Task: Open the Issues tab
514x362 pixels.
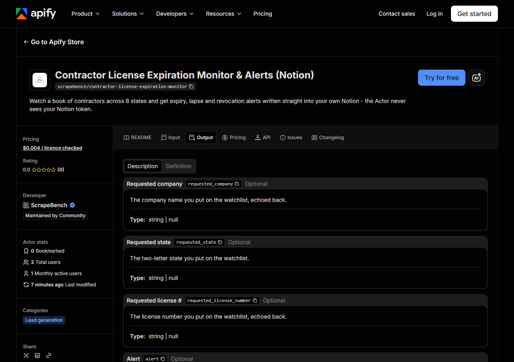Action: tap(291, 138)
